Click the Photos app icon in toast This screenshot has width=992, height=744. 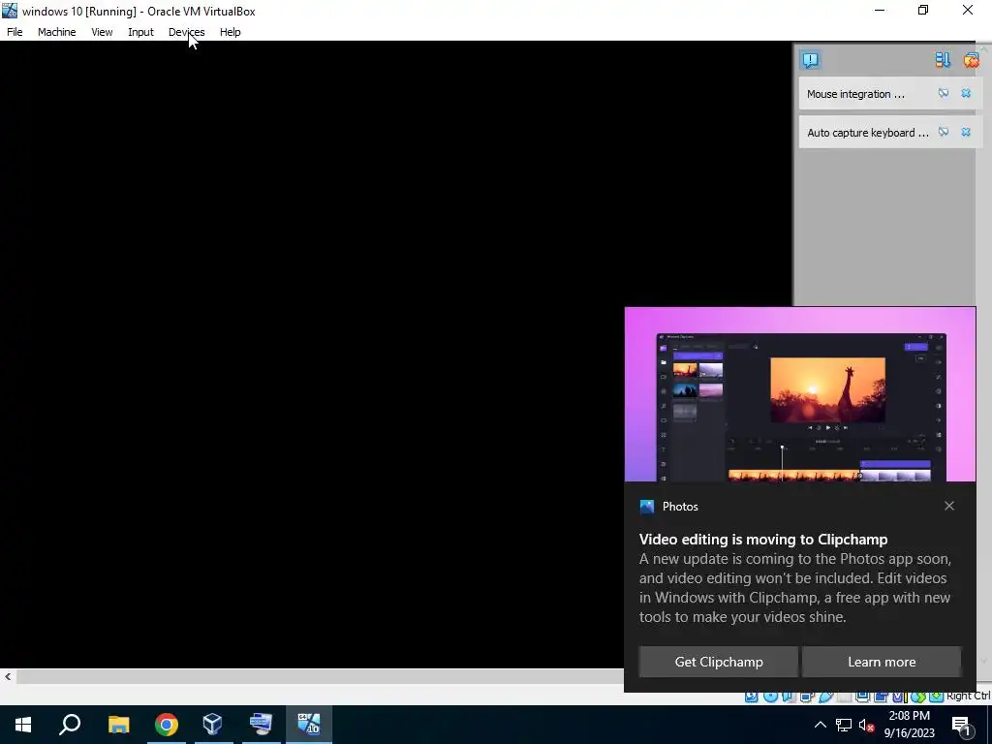click(646, 506)
